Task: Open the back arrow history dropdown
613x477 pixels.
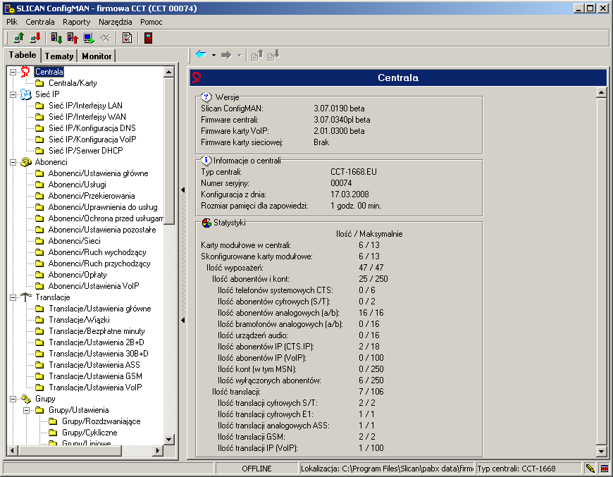Action: (x=214, y=55)
